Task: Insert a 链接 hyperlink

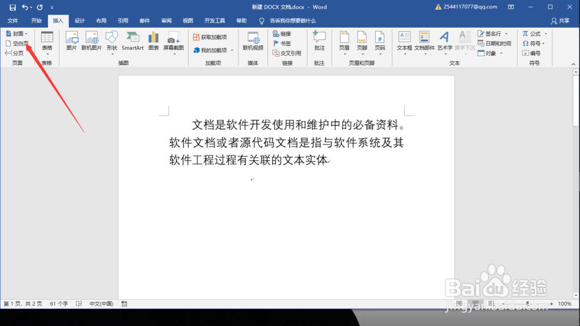Action: [282, 34]
